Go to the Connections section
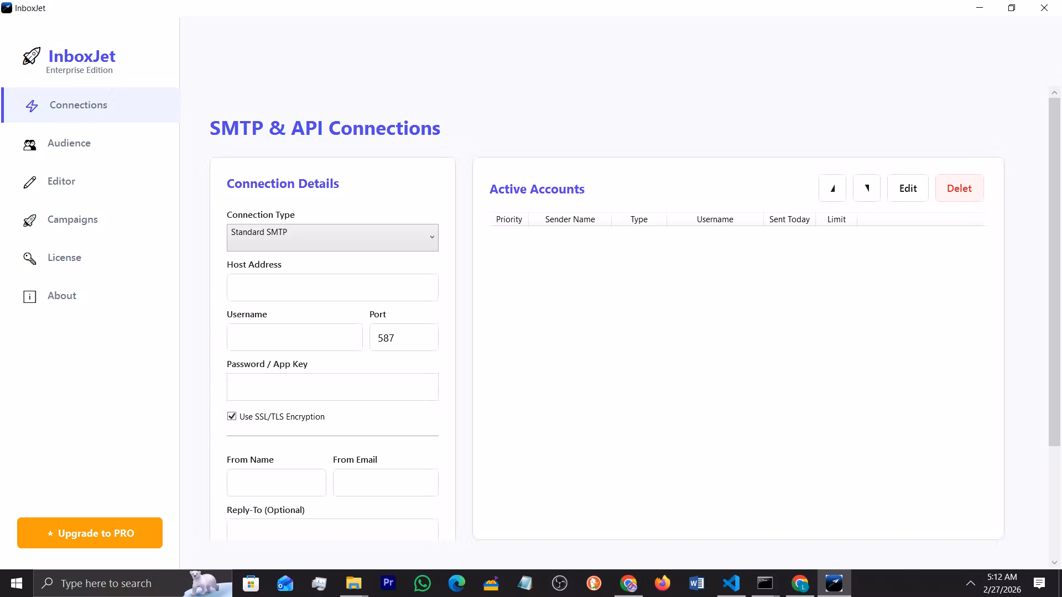 [91, 105]
